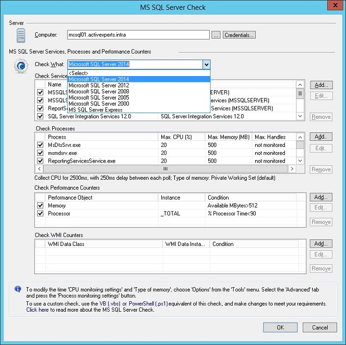
Task: Click Edit next to Performance Counters list
Action: [321, 207]
